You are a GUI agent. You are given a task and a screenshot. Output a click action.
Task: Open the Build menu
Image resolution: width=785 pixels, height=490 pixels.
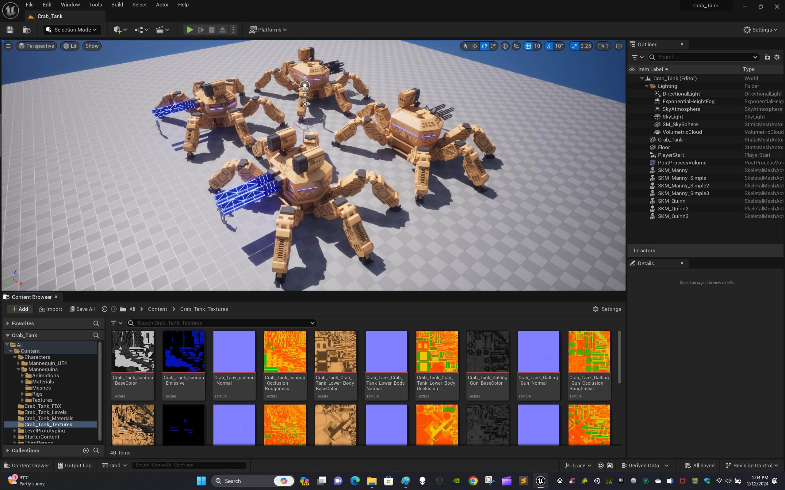(x=117, y=5)
